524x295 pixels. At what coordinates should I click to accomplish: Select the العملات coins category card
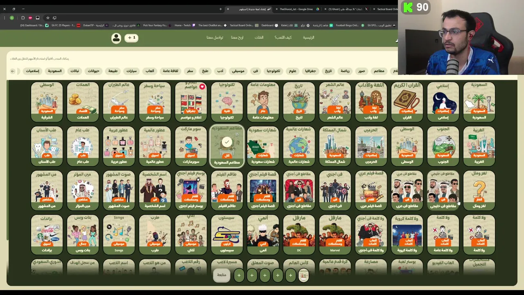[83, 101]
